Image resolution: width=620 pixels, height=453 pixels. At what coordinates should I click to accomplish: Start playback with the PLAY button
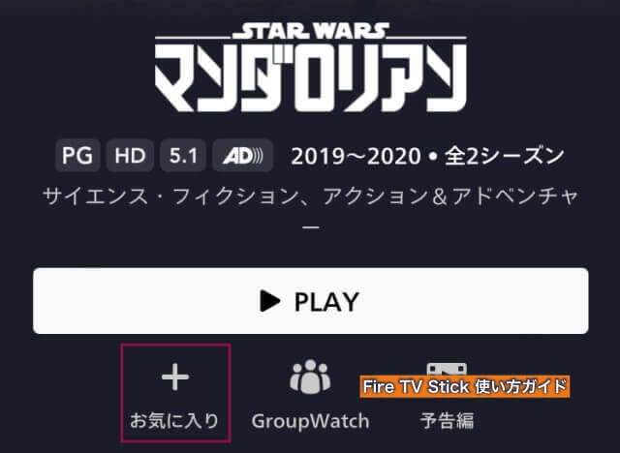pyautogui.click(x=311, y=301)
